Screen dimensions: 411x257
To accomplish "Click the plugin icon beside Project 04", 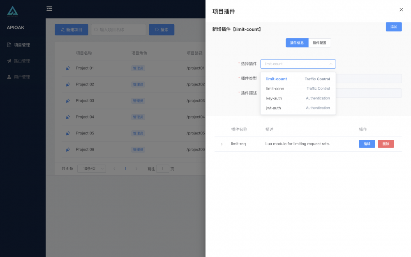I will click(67, 117).
